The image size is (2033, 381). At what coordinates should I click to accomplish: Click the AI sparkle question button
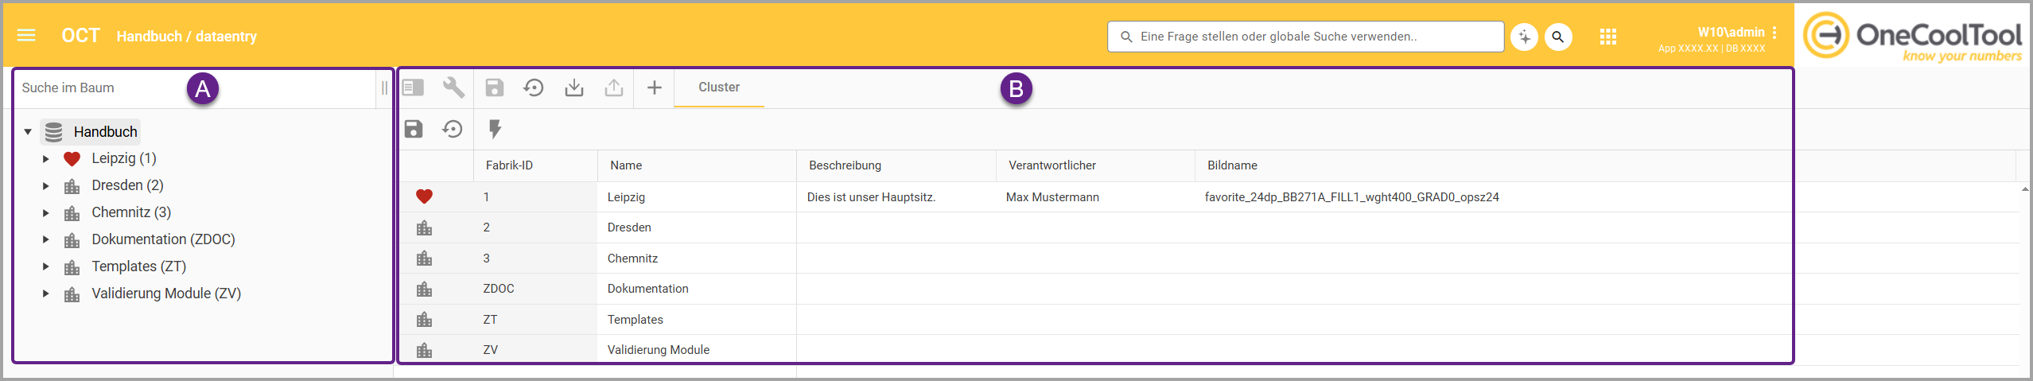[x=1524, y=37]
